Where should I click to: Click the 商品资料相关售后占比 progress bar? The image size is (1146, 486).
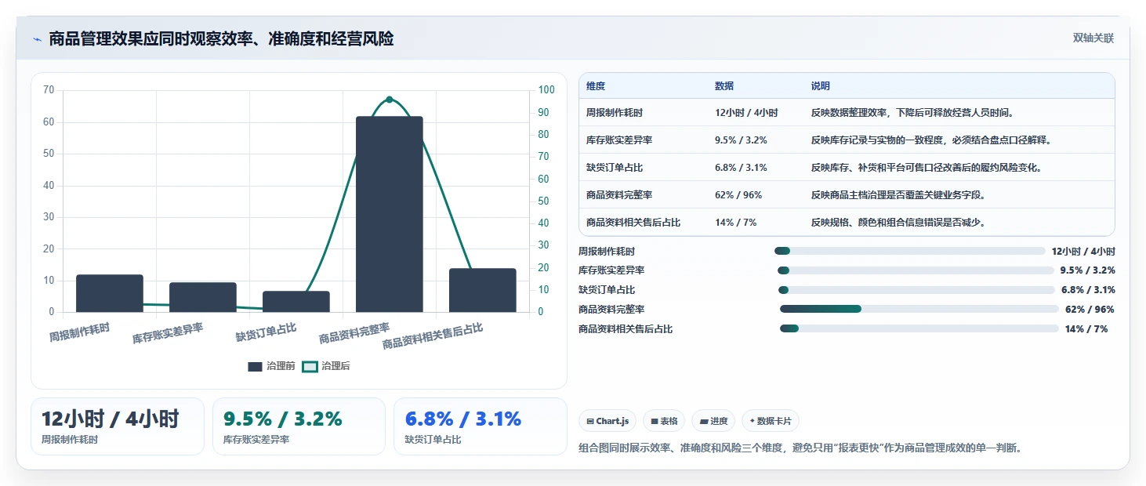(919, 329)
